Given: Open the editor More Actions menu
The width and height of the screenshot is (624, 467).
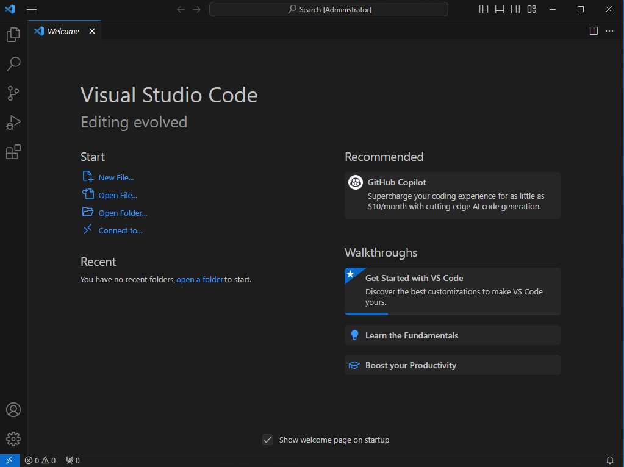Looking at the screenshot, I should click(x=609, y=31).
